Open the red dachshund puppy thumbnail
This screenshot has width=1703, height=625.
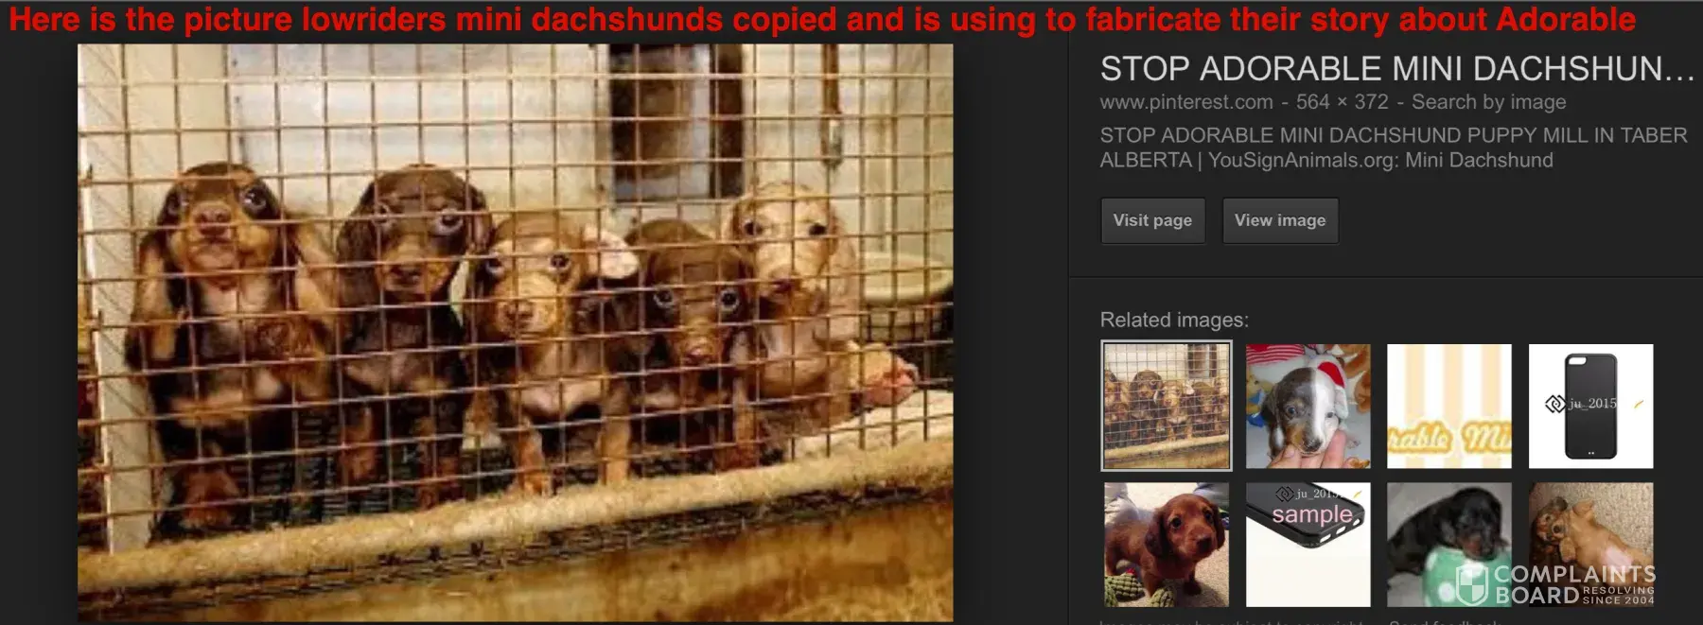coord(1167,545)
